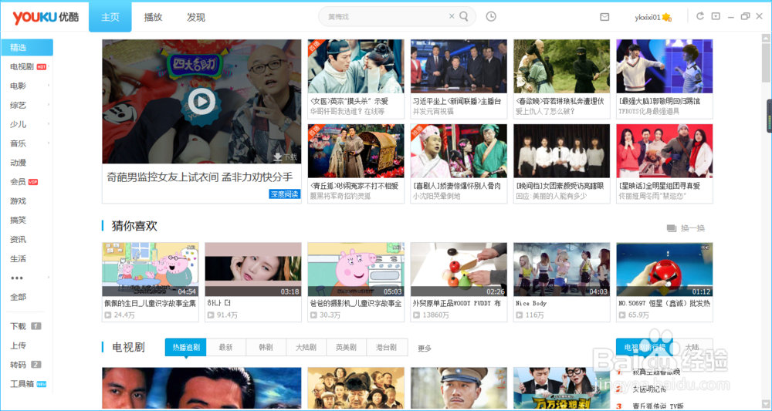Click the refresh icon in the title bar
Screen dimensions: 772x411
pos(699,16)
